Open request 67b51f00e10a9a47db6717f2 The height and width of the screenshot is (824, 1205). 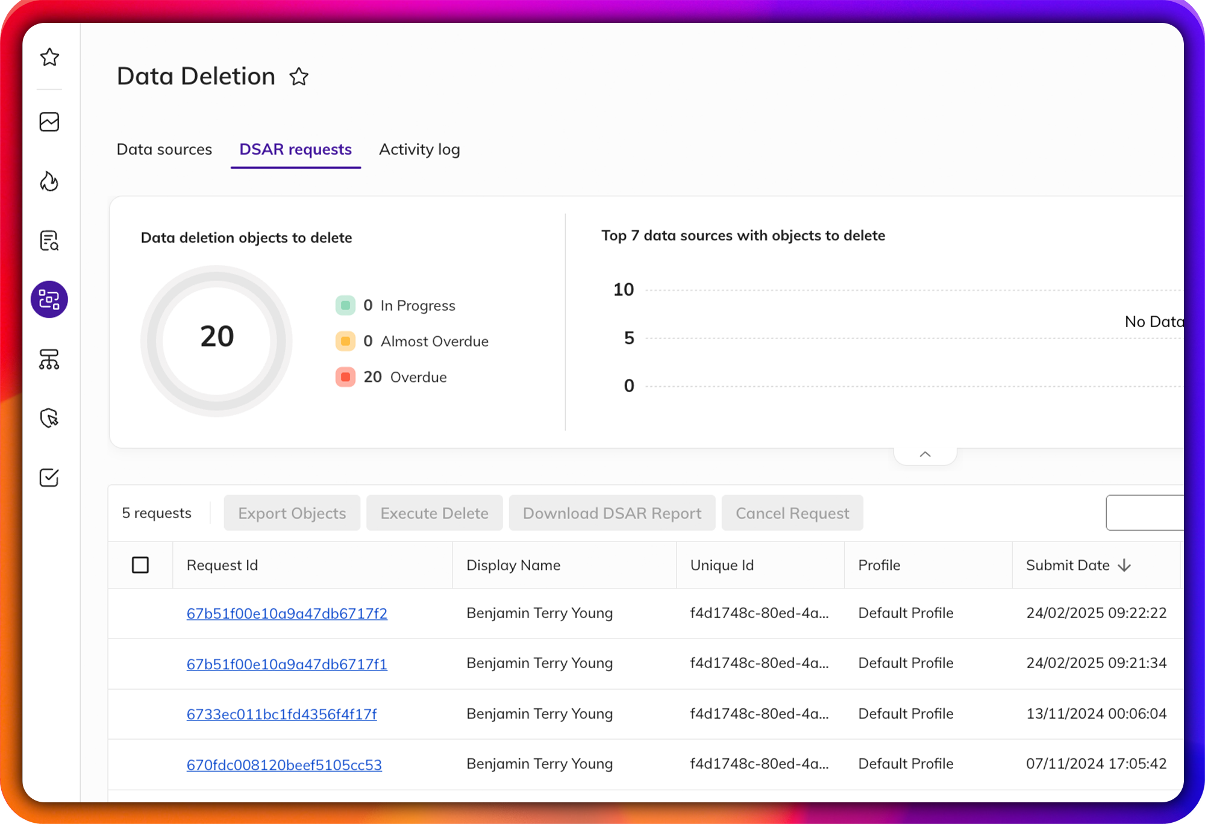(x=287, y=613)
